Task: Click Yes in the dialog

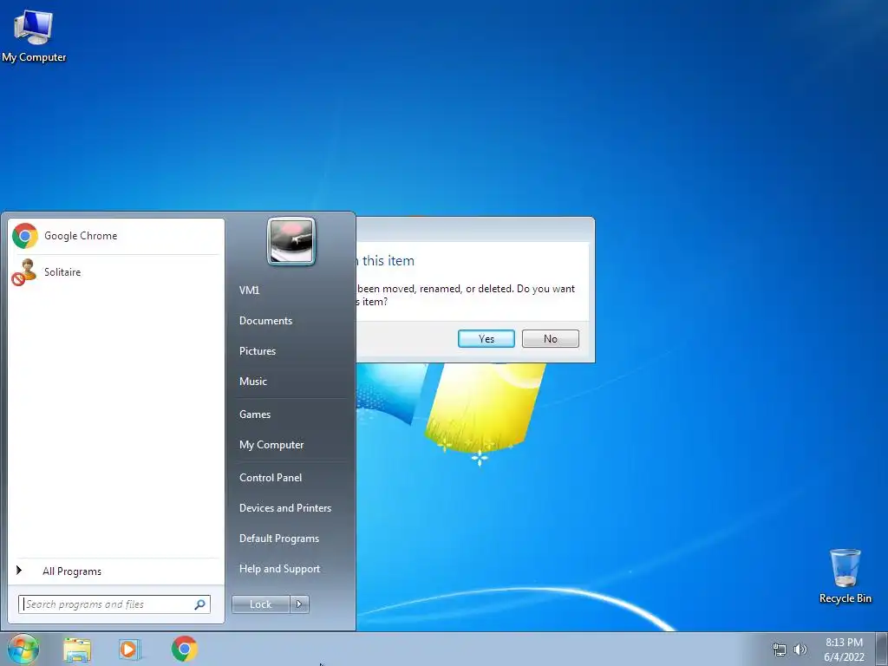Action: click(486, 339)
